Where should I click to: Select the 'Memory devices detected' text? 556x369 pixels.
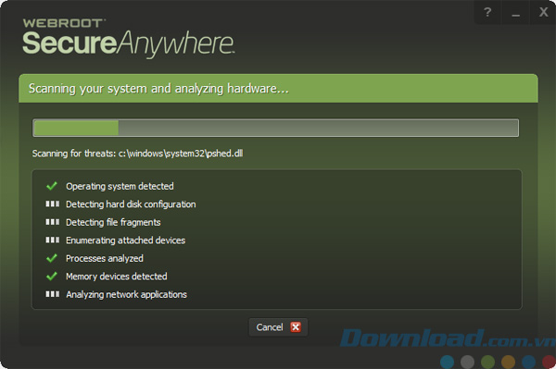117,277
